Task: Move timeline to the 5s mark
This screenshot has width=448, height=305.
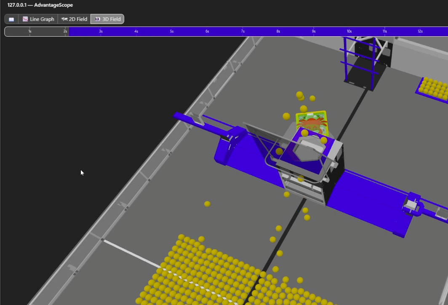Action: pos(172,31)
